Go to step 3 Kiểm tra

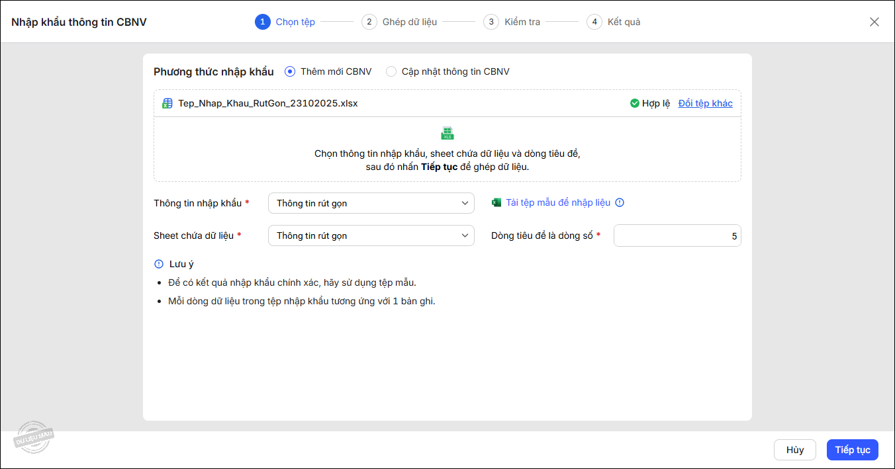[x=512, y=22]
